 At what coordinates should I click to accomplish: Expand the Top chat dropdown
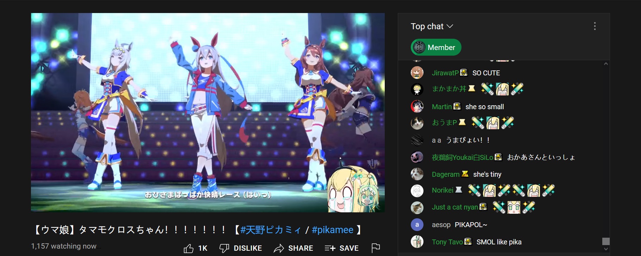tap(432, 26)
